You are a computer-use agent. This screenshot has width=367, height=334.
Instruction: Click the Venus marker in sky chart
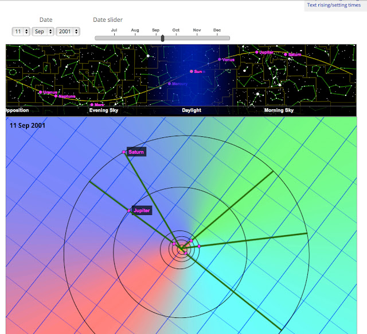[219, 59]
